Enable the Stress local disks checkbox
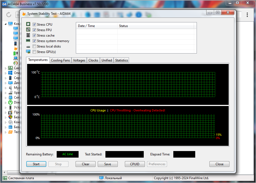 click(34, 46)
